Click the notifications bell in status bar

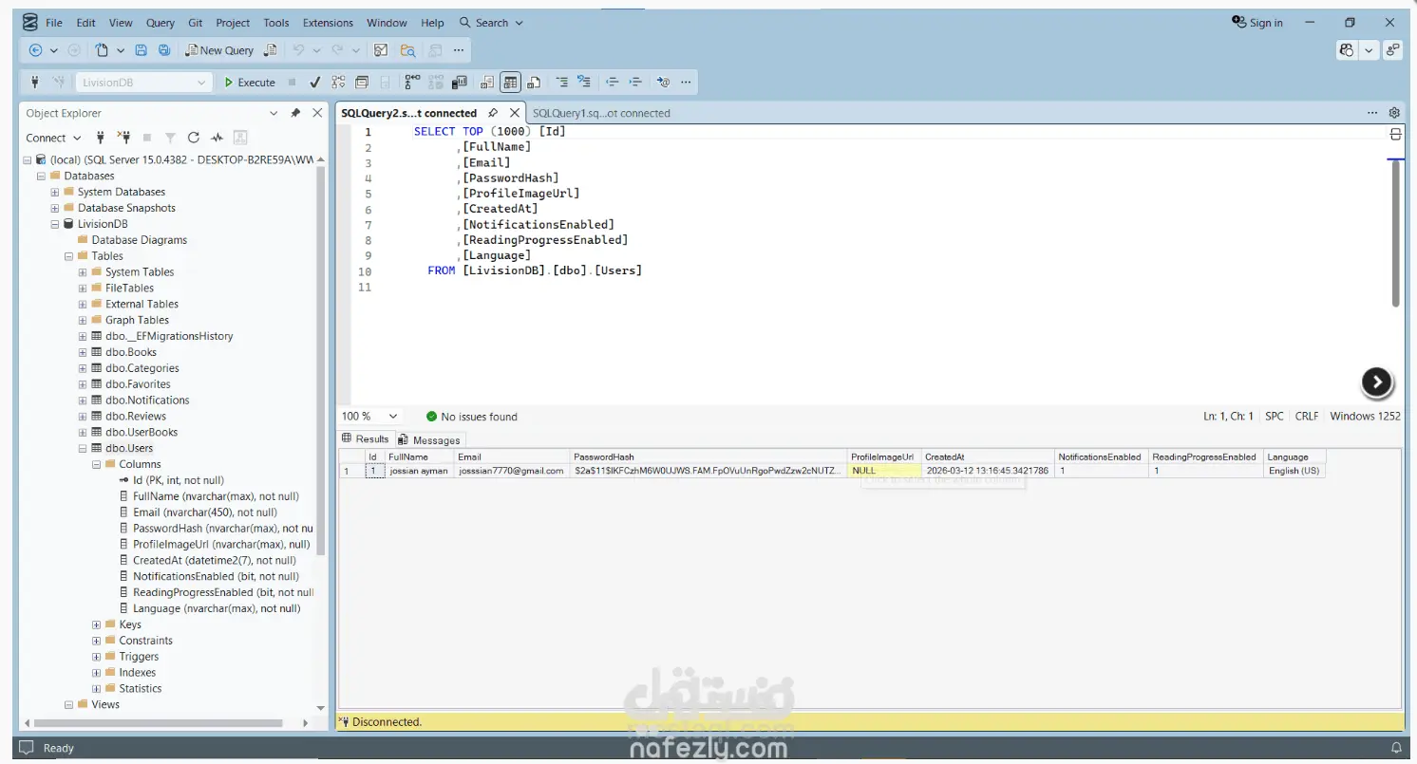click(x=1396, y=748)
